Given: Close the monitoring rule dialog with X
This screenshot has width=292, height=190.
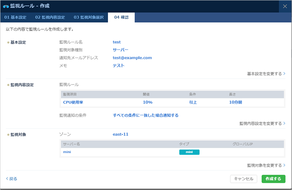Looking at the screenshot, I should (285, 6).
